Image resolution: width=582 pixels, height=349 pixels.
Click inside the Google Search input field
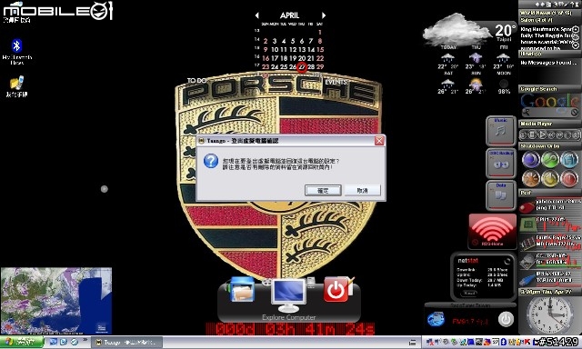pyautogui.click(x=550, y=112)
